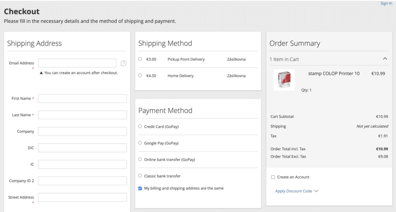Click the email help question mark icon

click(123, 63)
